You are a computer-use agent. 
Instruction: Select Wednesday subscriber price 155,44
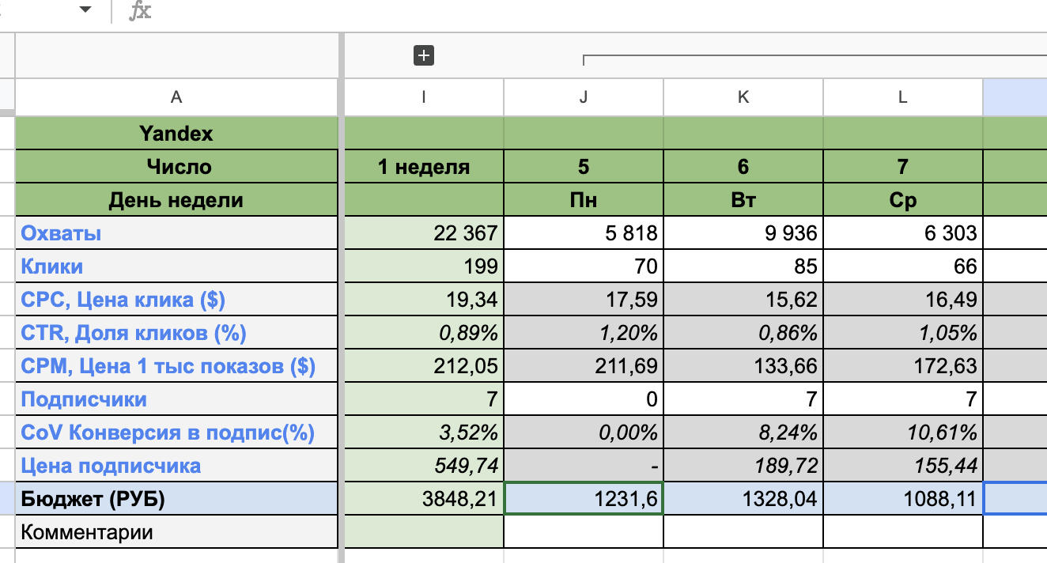coord(903,466)
